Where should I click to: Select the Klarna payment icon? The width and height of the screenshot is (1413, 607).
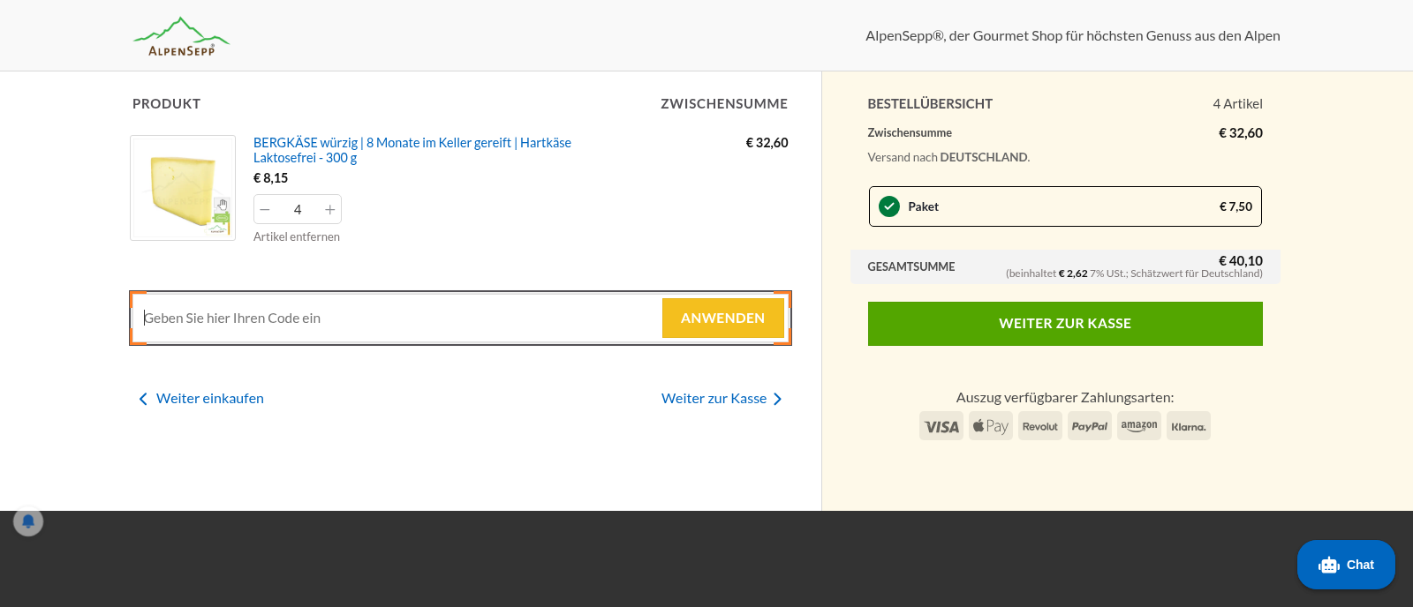click(x=1189, y=426)
